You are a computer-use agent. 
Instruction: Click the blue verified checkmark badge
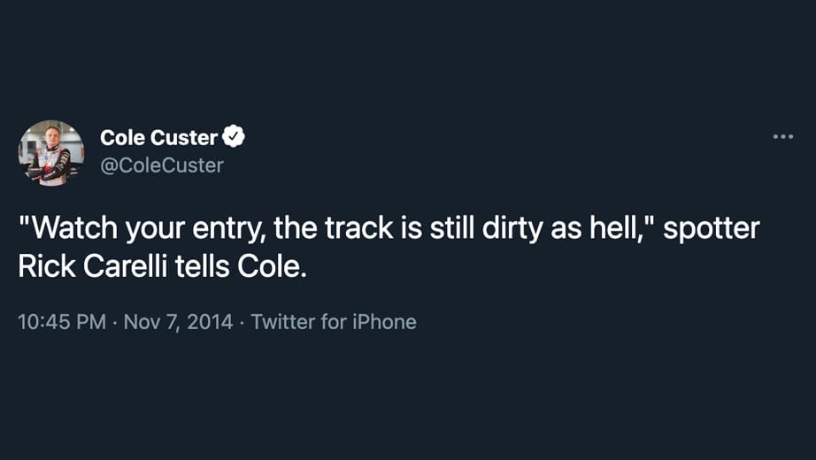[x=234, y=136]
